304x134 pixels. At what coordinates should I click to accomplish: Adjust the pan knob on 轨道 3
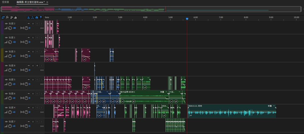(26, 56)
